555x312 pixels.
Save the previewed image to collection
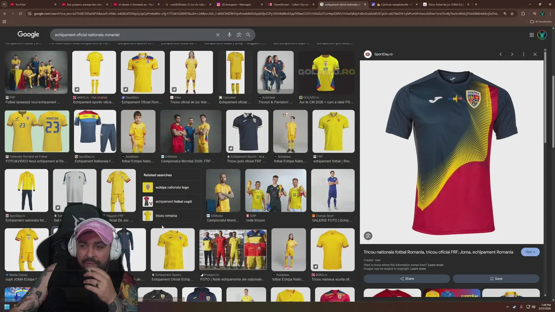click(x=496, y=279)
